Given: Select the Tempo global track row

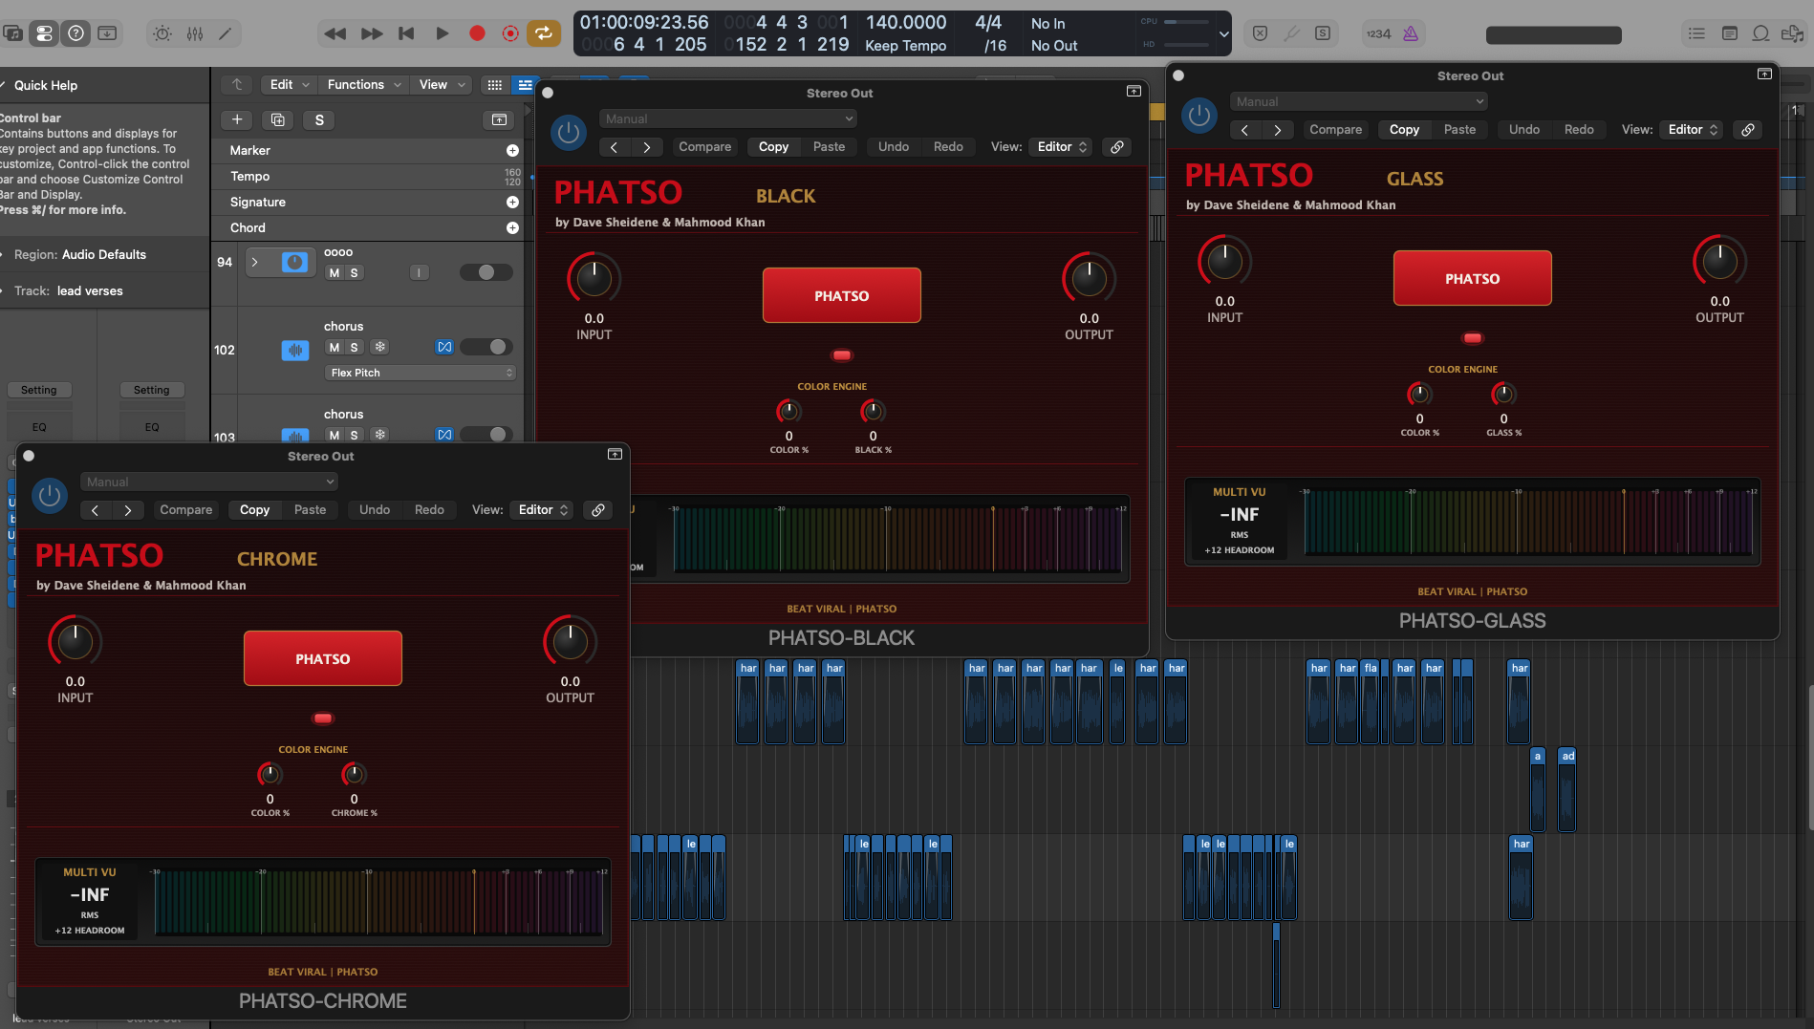Looking at the screenshot, I should tap(368, 176).
